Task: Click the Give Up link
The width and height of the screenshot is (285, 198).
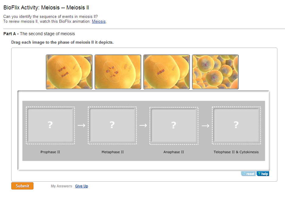Action: click(82, 186)
